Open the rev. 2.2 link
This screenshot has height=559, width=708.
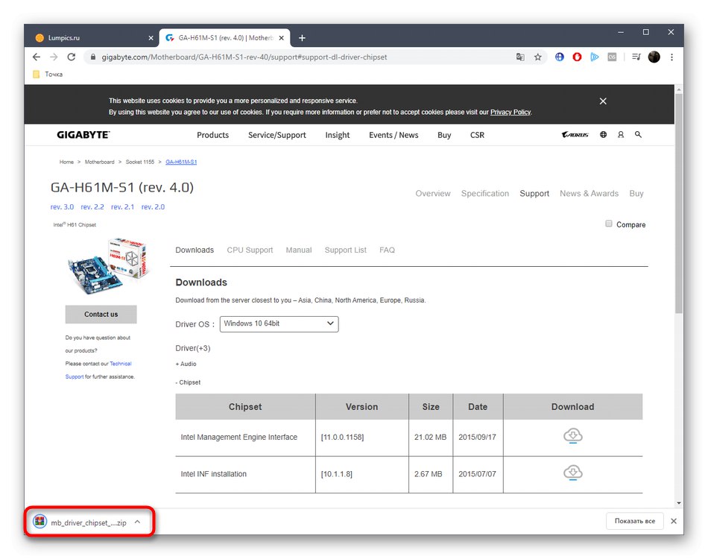point(92,206)
